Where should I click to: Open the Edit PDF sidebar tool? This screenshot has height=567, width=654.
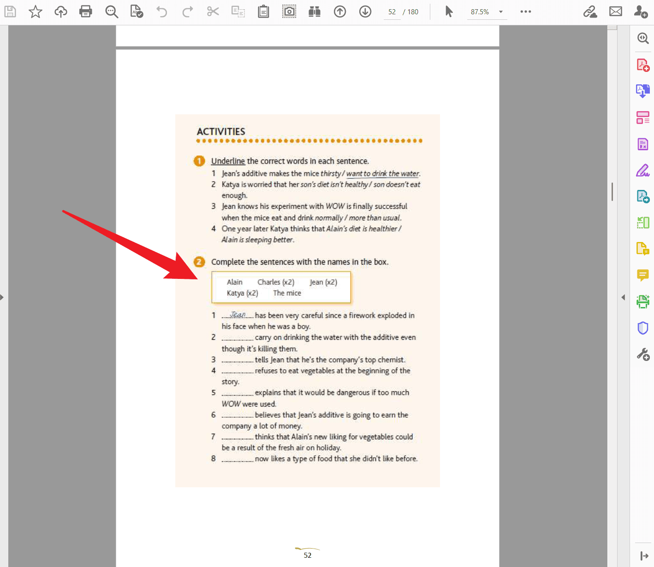pos(643,118)
